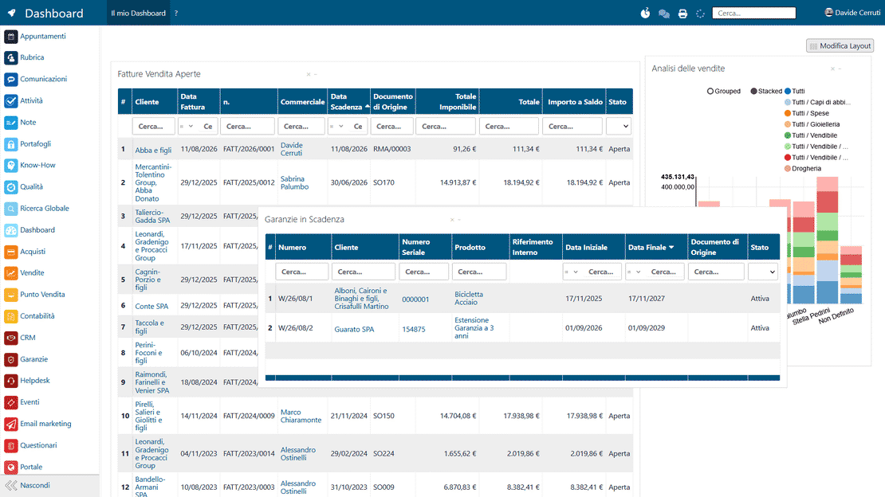Click the refresh spinner icon in the top bar
This screenshot has height=497, width=885.
coord(701,14)
